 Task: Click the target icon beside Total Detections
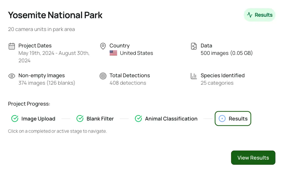point(103,76)
